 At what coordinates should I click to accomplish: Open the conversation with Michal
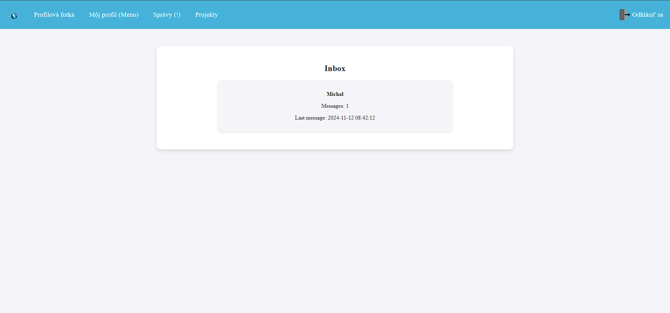coord(335,106)
